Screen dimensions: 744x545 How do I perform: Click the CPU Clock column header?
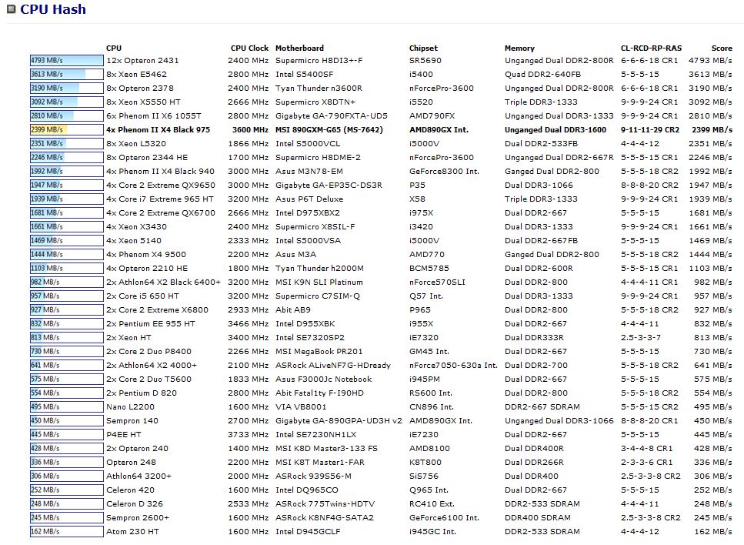click(249, 48)
